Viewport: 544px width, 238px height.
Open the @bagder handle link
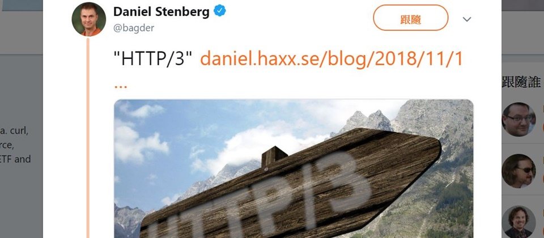(x=134, y=28)
